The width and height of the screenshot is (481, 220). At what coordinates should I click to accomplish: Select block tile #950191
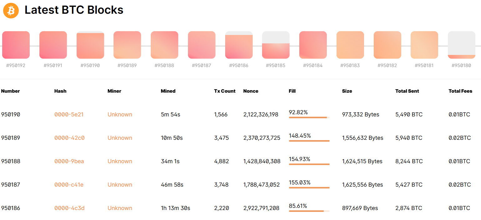(x=53, y=45)
